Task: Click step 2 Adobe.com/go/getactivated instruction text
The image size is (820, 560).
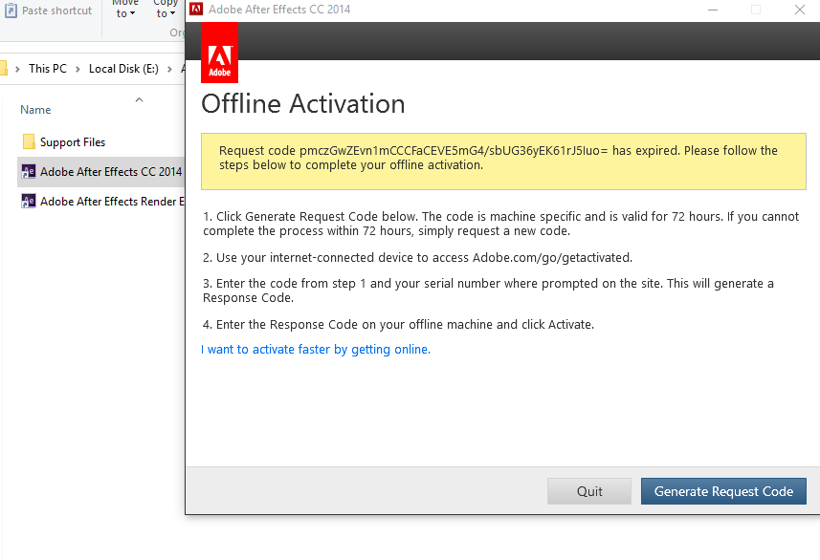Action: (x=417, y=257)
